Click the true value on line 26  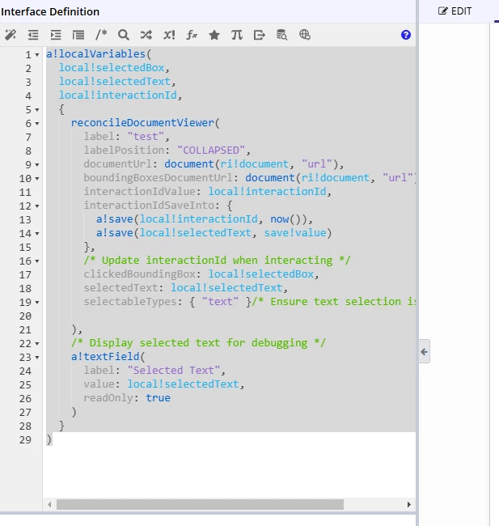[158, 398]
